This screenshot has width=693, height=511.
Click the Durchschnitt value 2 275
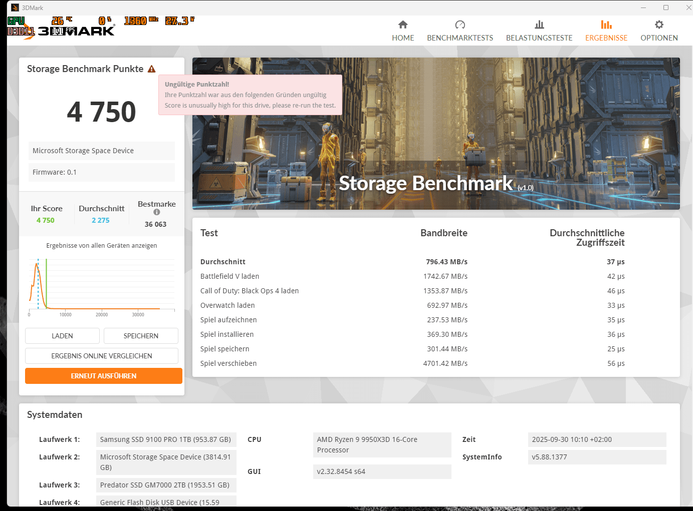(x=101, y=220)
